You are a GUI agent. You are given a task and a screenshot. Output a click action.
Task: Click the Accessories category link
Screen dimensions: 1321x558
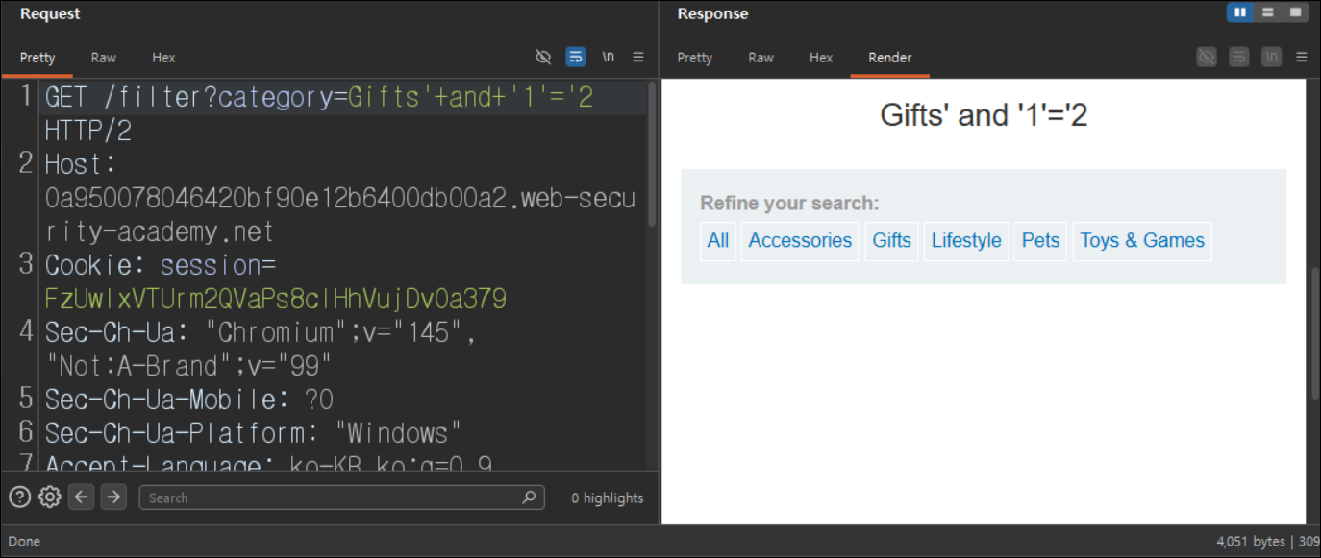(800, 241)
